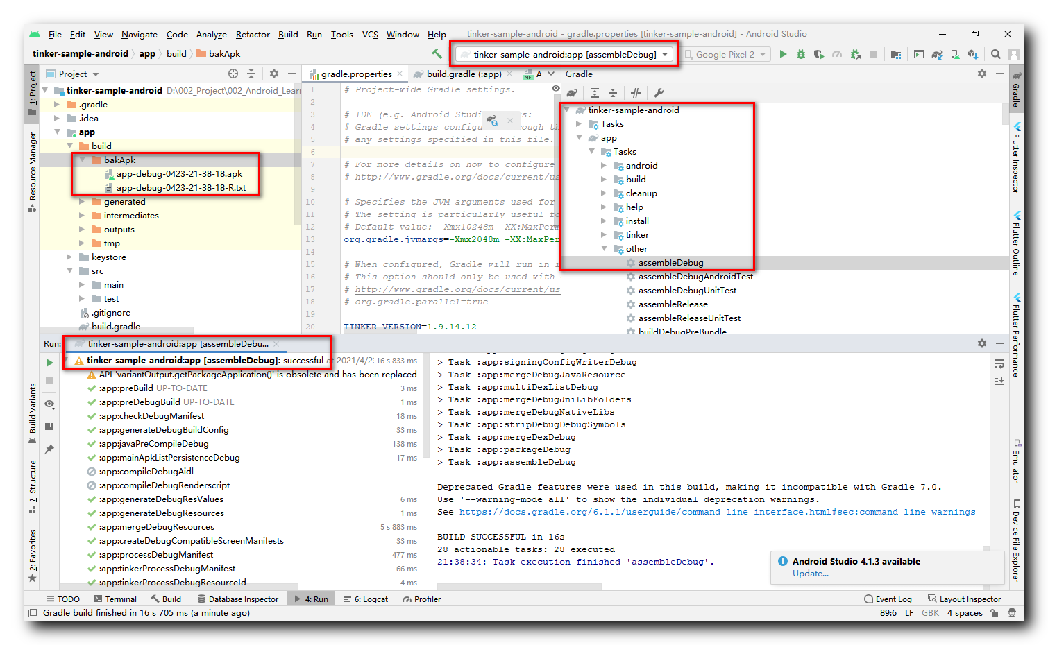This screenshot has width=1048, height=645.
Task: Open the AVD Device Manager
Action: click(956, 53)
